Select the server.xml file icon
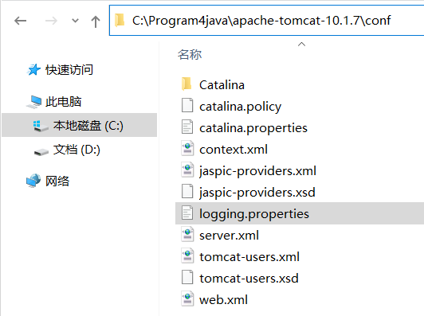Screen dimensions: 424x316 click(187, 235)
